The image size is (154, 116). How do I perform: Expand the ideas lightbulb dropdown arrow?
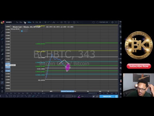[x=71, y=22]
